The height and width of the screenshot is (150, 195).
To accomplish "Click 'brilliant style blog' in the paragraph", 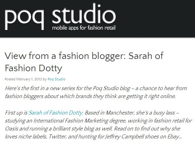I will (73, 129).
